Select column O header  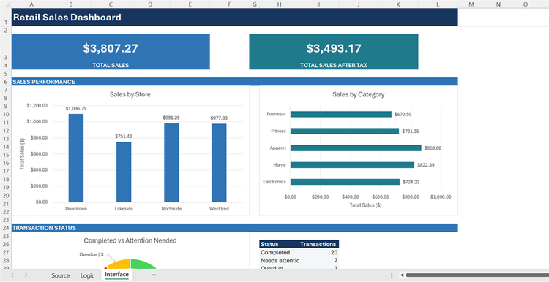pyautogui.click(x=525, y=4)
